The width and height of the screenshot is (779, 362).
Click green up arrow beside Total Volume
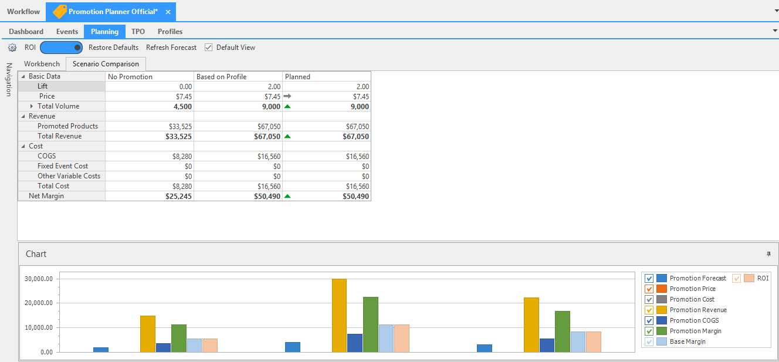tap(287, 107)
